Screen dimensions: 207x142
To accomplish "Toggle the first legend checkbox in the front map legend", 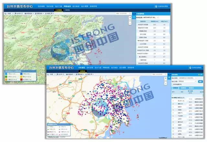I will tap(49, 127).
